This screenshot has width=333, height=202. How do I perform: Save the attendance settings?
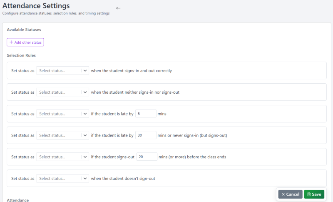tap(314, 195)
